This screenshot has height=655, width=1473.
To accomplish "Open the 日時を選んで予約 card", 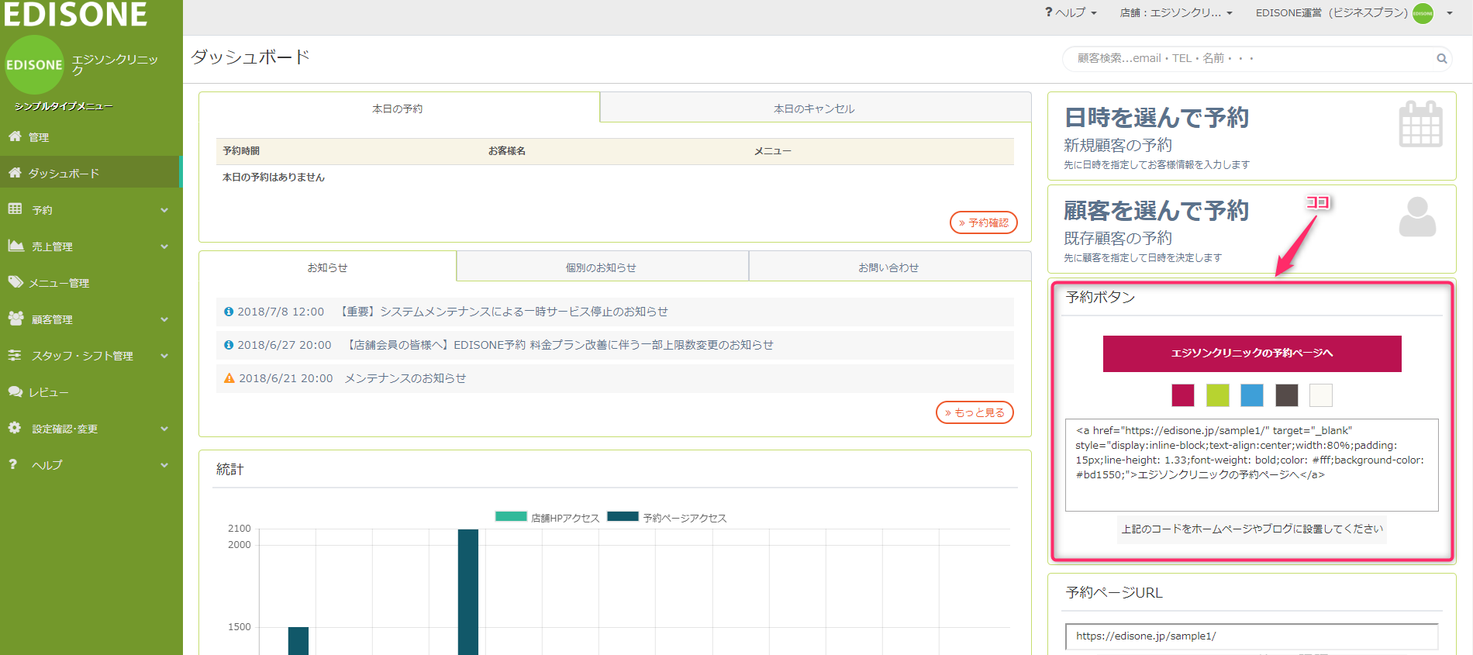I will click(x=1251, y=136).
